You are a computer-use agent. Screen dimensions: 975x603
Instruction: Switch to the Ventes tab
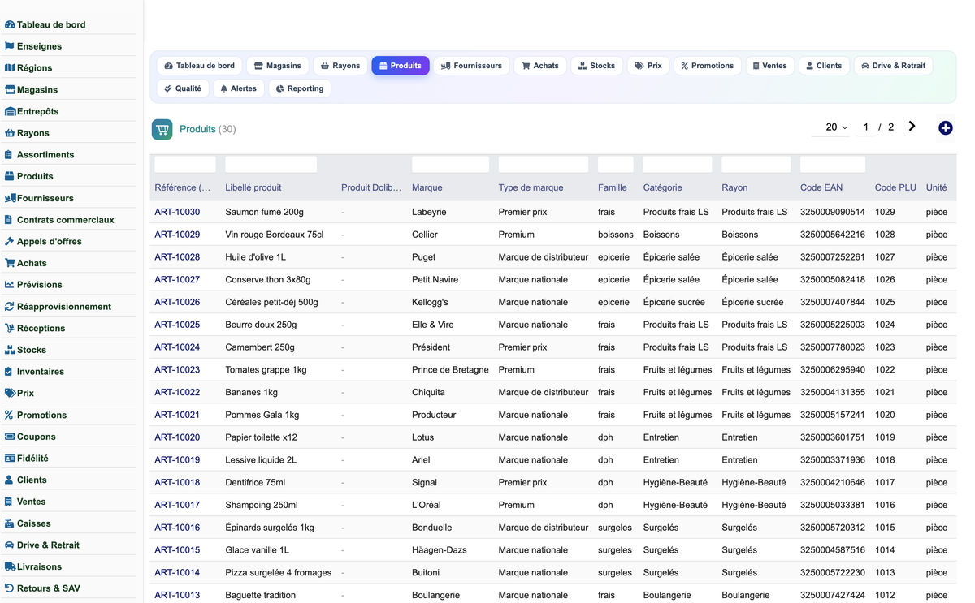tap(769, 66)
